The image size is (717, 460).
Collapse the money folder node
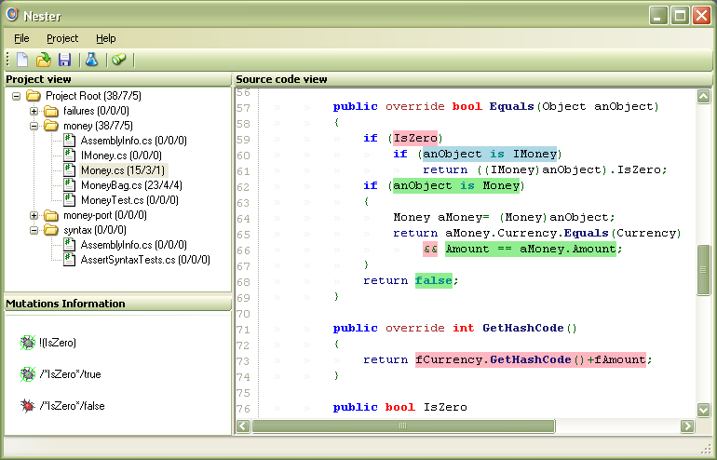coord(34,126)
